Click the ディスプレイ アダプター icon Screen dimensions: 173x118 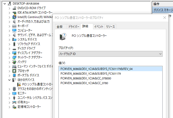pos(14,53)
